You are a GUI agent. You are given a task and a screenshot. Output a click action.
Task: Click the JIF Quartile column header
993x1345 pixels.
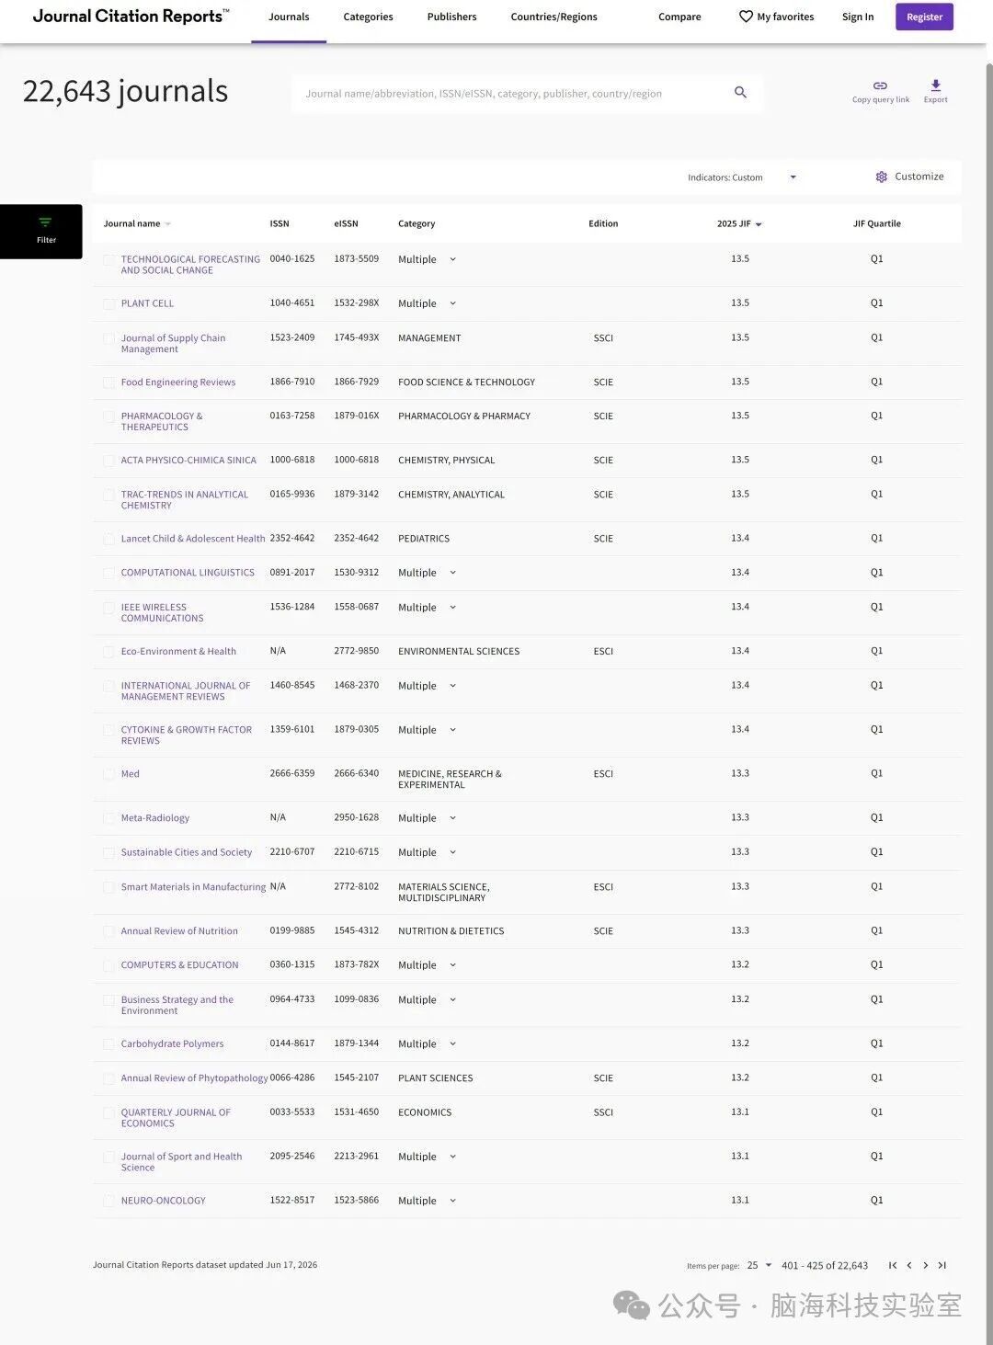876,223
